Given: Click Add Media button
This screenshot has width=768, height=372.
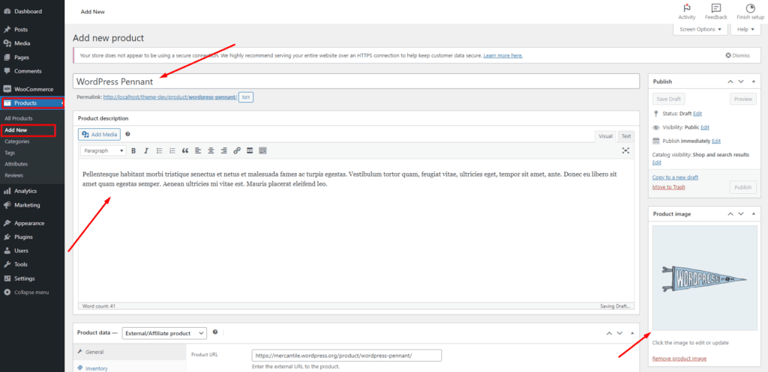Looking at the screenshot, I should 100,134.
